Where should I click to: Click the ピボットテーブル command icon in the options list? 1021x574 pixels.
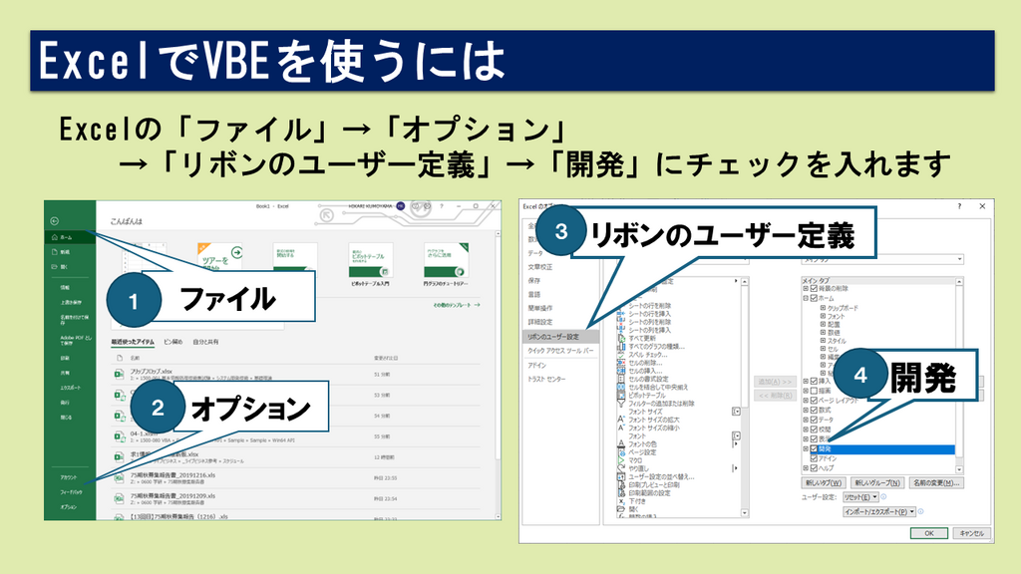click(x=621, y=395)
